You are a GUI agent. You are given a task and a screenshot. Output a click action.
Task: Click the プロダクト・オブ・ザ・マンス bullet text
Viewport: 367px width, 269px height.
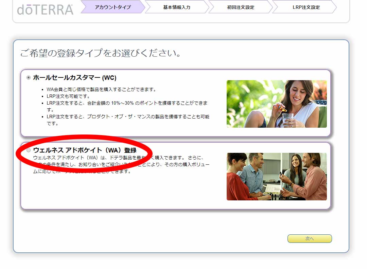coord(128,117)
